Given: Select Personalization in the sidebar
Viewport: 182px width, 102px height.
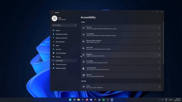Looking at the screenshot, I should pos(64,42).
